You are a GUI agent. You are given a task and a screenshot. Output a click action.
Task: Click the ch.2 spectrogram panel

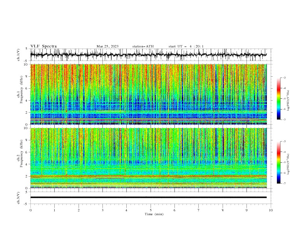click(148, 158)
